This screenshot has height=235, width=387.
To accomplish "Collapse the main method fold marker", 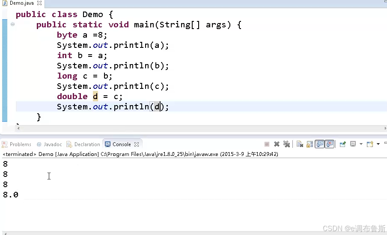I will pyautogui.click(x=12, y=24).
